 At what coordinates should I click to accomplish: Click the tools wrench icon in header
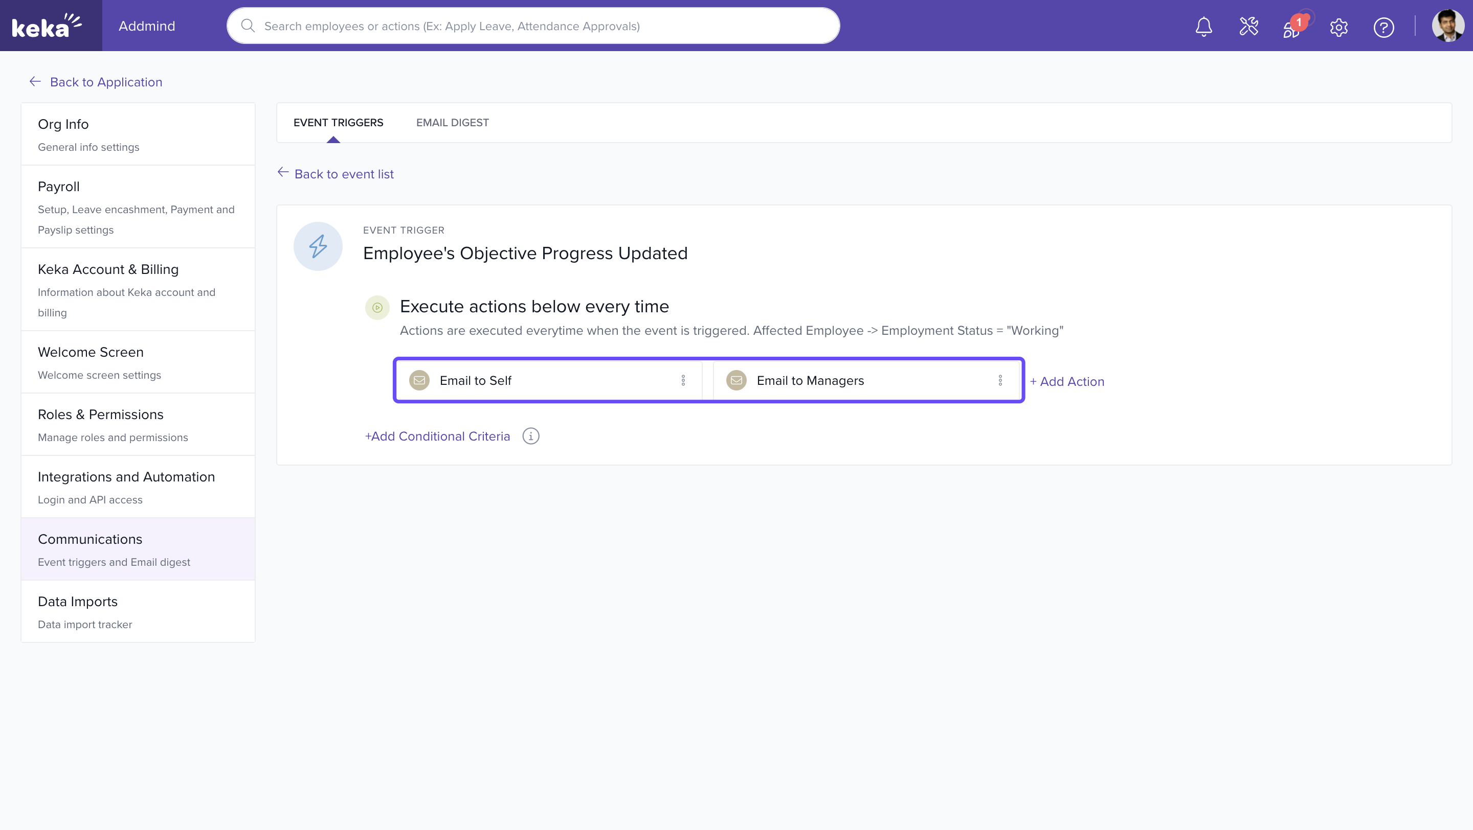(1249, 26)
